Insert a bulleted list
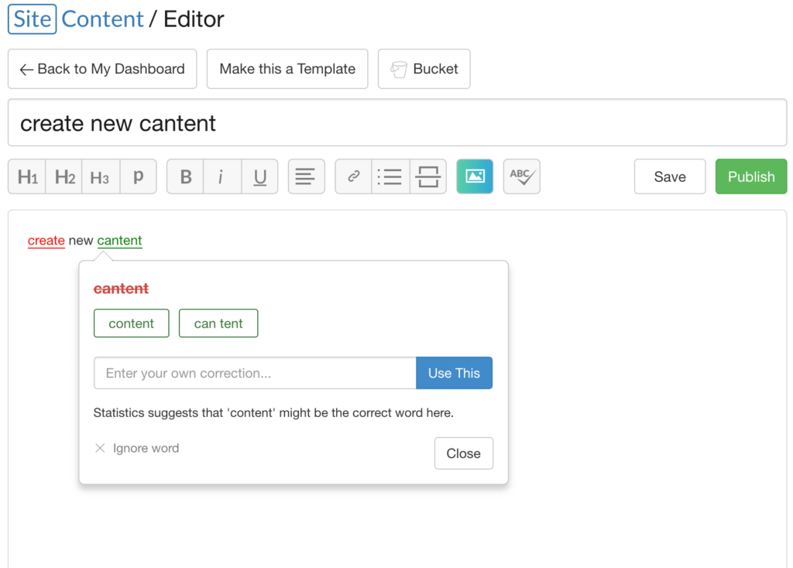Screen dimensions: 793x568 [x=390, y=176]
